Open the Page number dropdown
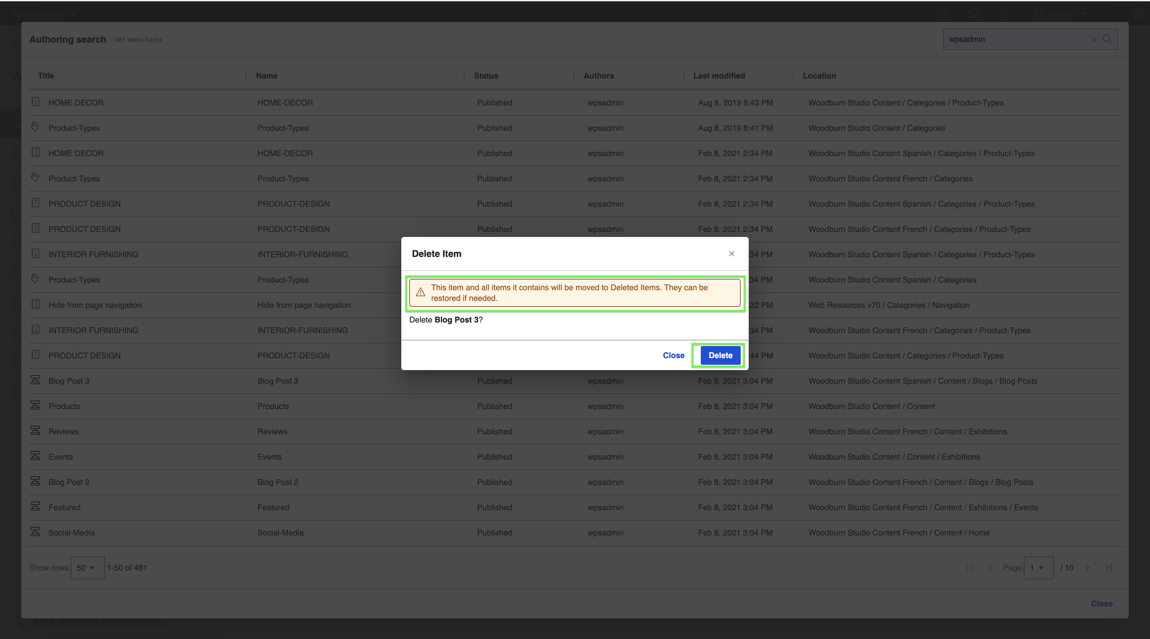Screen dimensions: 1150x639 click(1038, 567)
